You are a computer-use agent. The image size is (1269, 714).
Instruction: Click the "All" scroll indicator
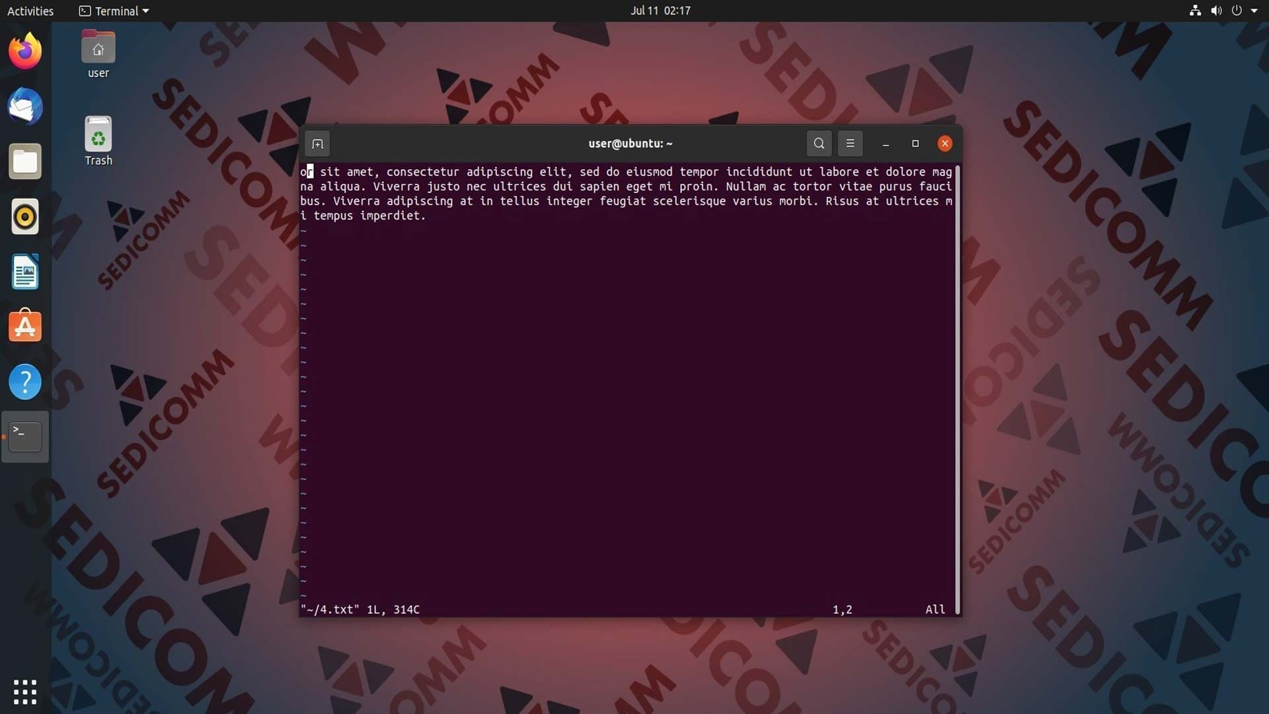click(935, 610)
